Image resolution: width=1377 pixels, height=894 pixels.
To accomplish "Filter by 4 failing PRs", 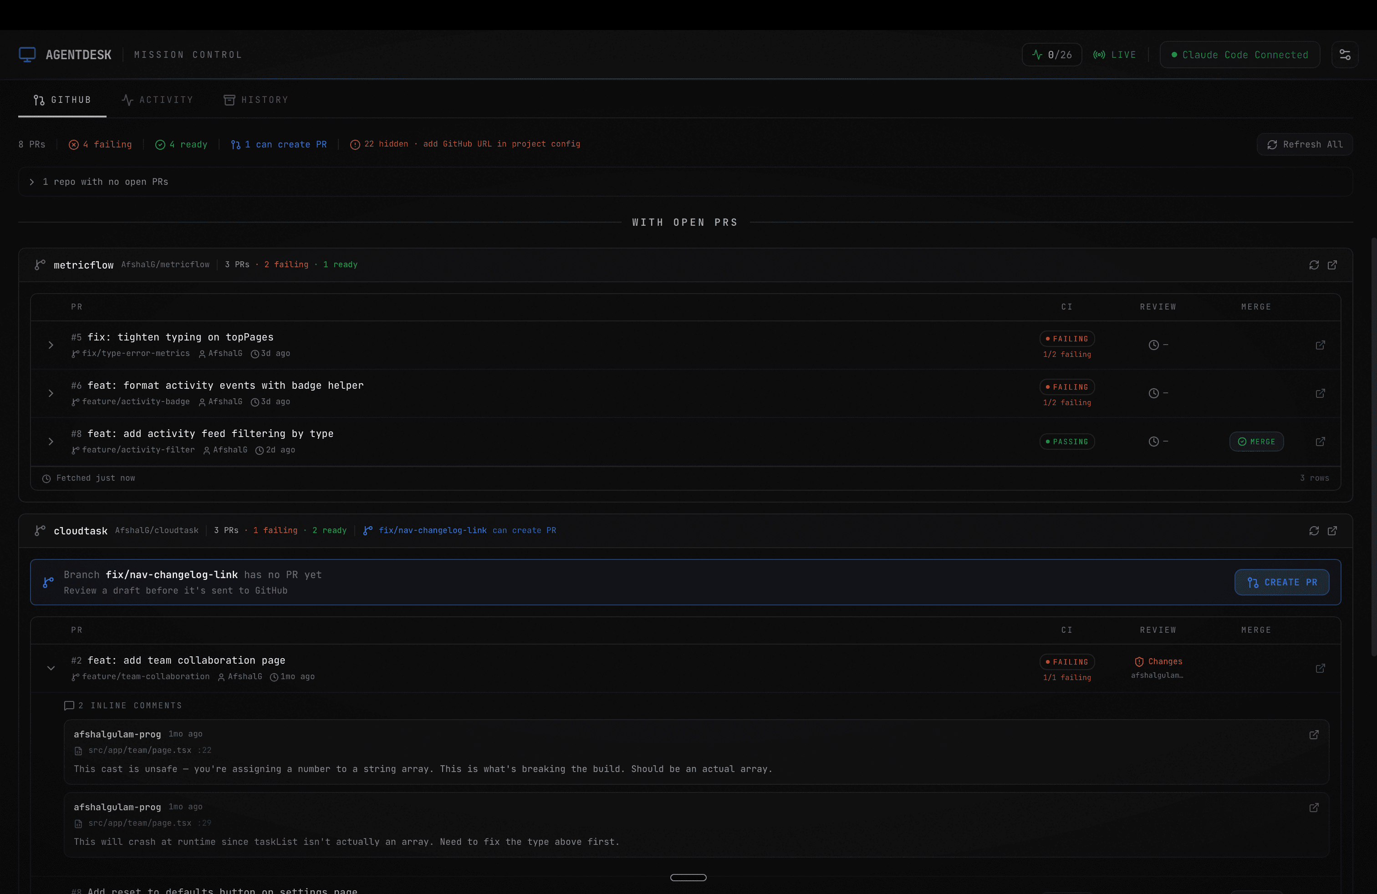I will 100,145.
